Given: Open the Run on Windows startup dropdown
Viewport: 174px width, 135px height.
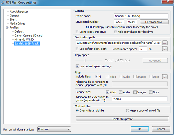Looking at the screenshot, I should (x=54, y=129).
